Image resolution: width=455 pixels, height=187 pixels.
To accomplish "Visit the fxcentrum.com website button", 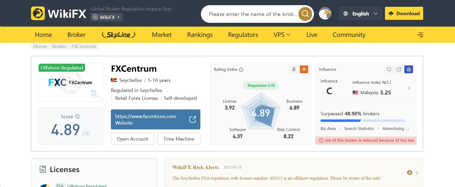I will 155,119.
